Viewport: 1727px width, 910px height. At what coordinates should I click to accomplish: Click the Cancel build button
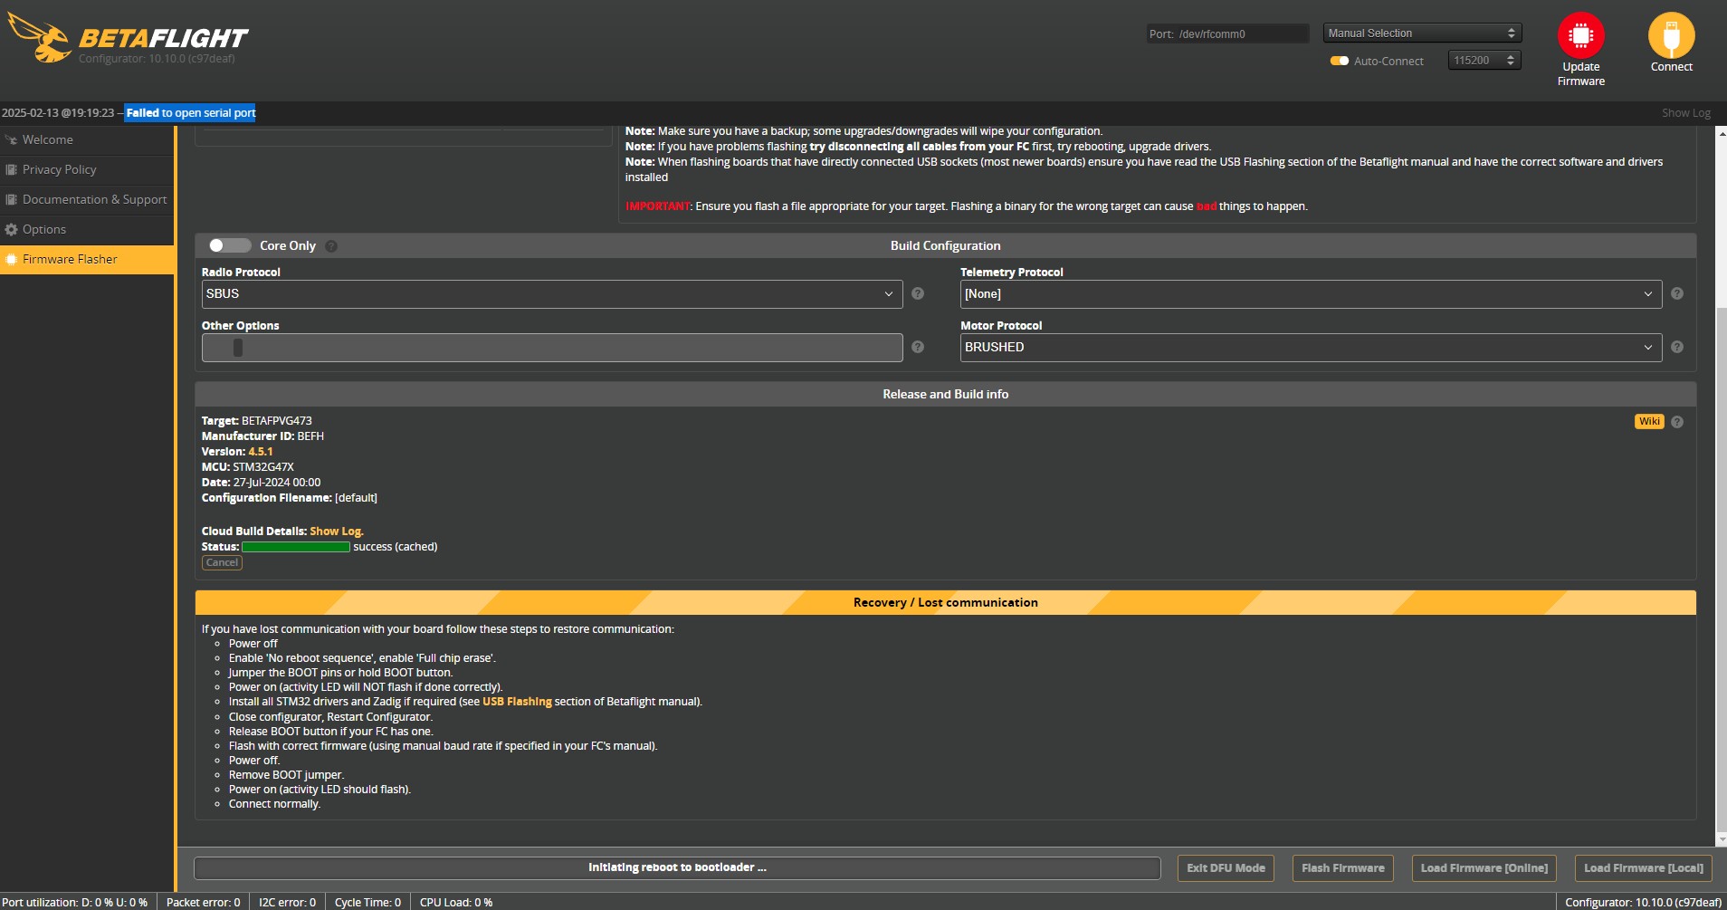click(x=222, y=563)
